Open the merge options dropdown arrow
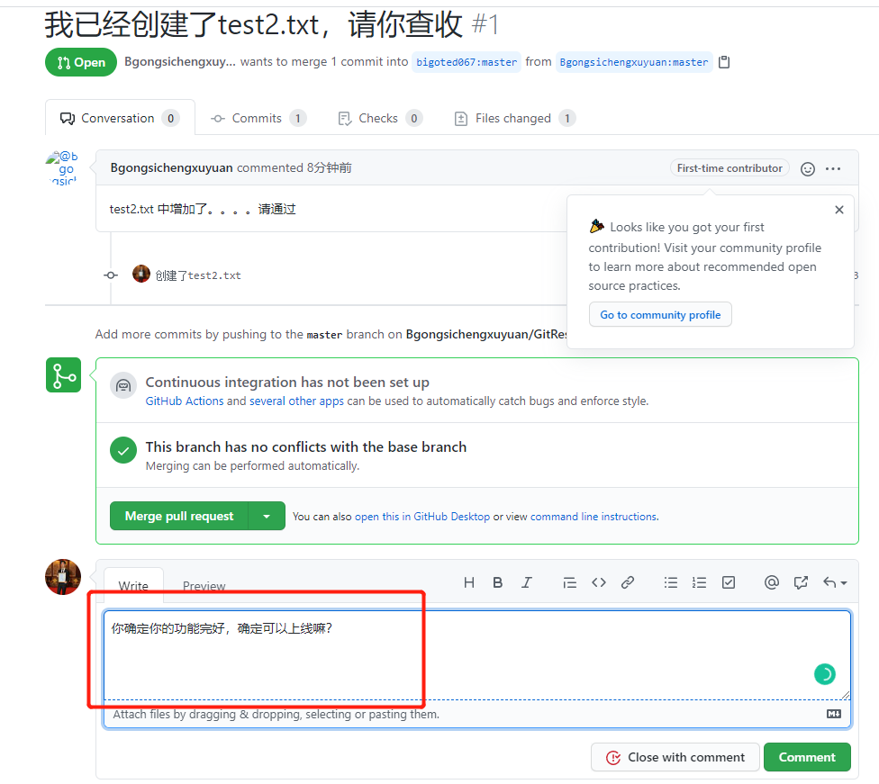The height and width of the screenshot is (784, 879). pos(267,516)
